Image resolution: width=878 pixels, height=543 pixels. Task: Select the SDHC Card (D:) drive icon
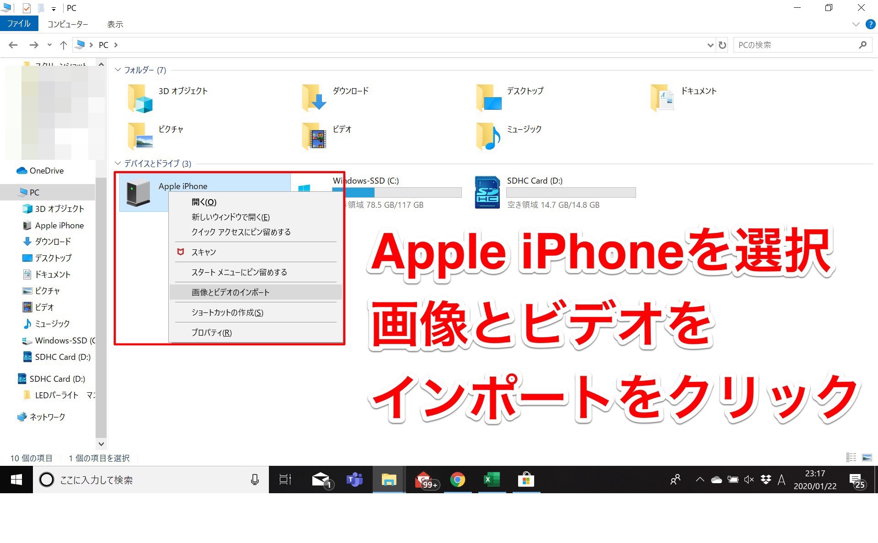click(x=487, y=192)
